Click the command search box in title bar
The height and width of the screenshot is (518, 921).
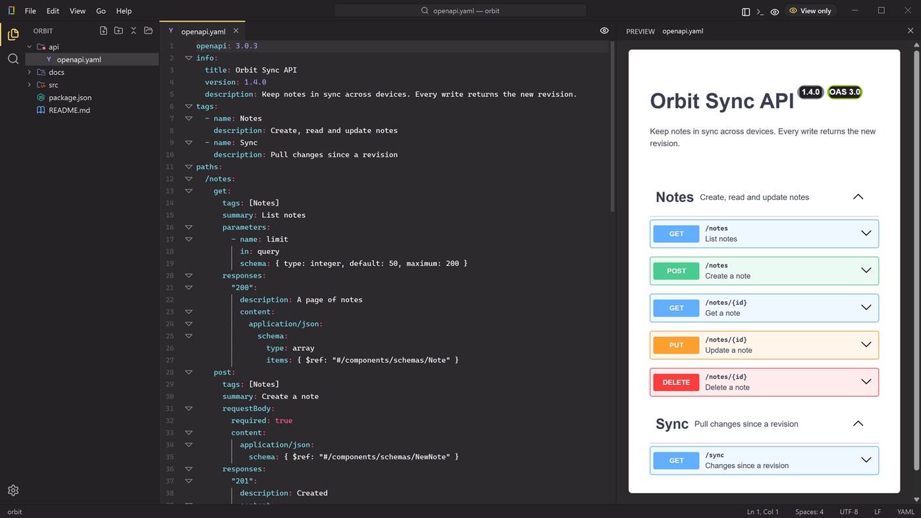460,11
